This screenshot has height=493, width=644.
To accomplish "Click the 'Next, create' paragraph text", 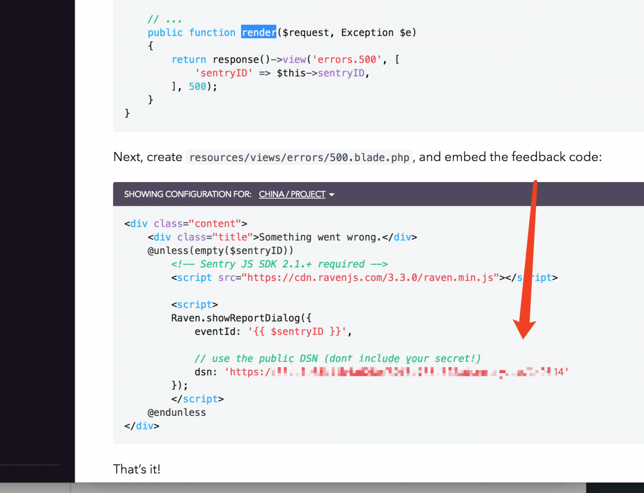I will 148,157.
